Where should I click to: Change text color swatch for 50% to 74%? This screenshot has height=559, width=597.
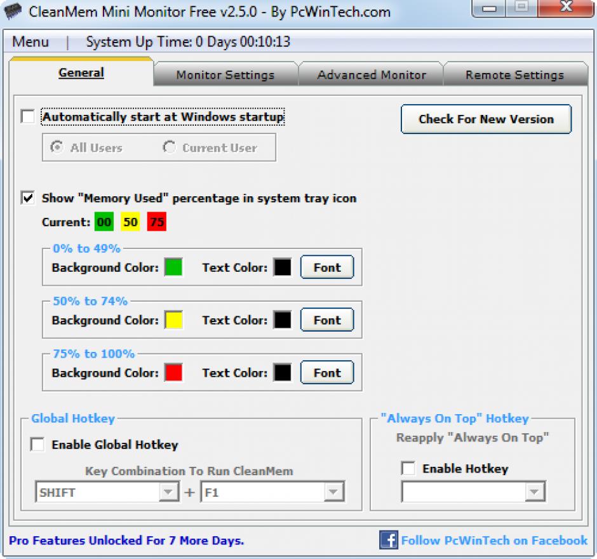pos(283,320)
